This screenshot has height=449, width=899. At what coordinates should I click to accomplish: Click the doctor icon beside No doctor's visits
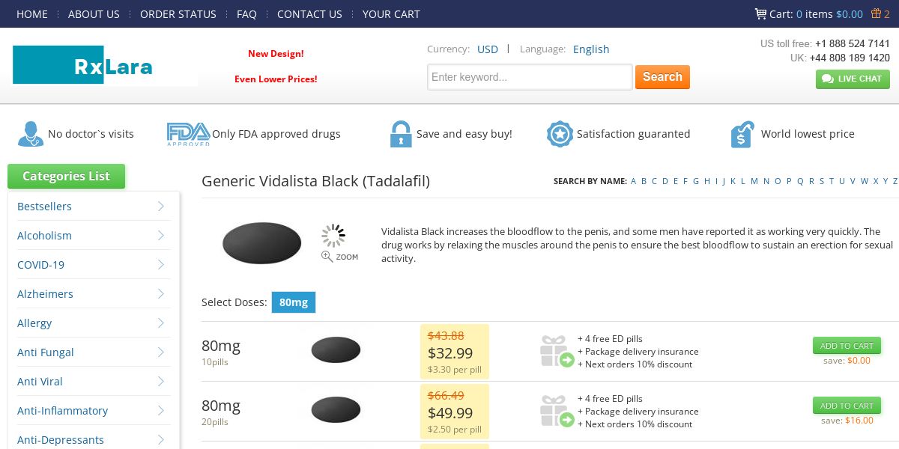click(30, 134)
